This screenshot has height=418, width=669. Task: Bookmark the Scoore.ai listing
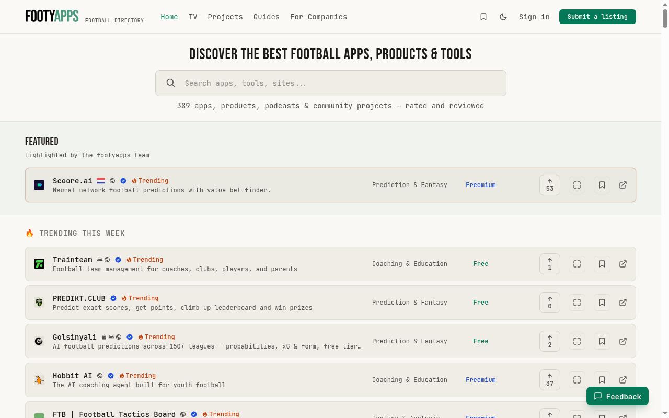click(x=602, y=185)
